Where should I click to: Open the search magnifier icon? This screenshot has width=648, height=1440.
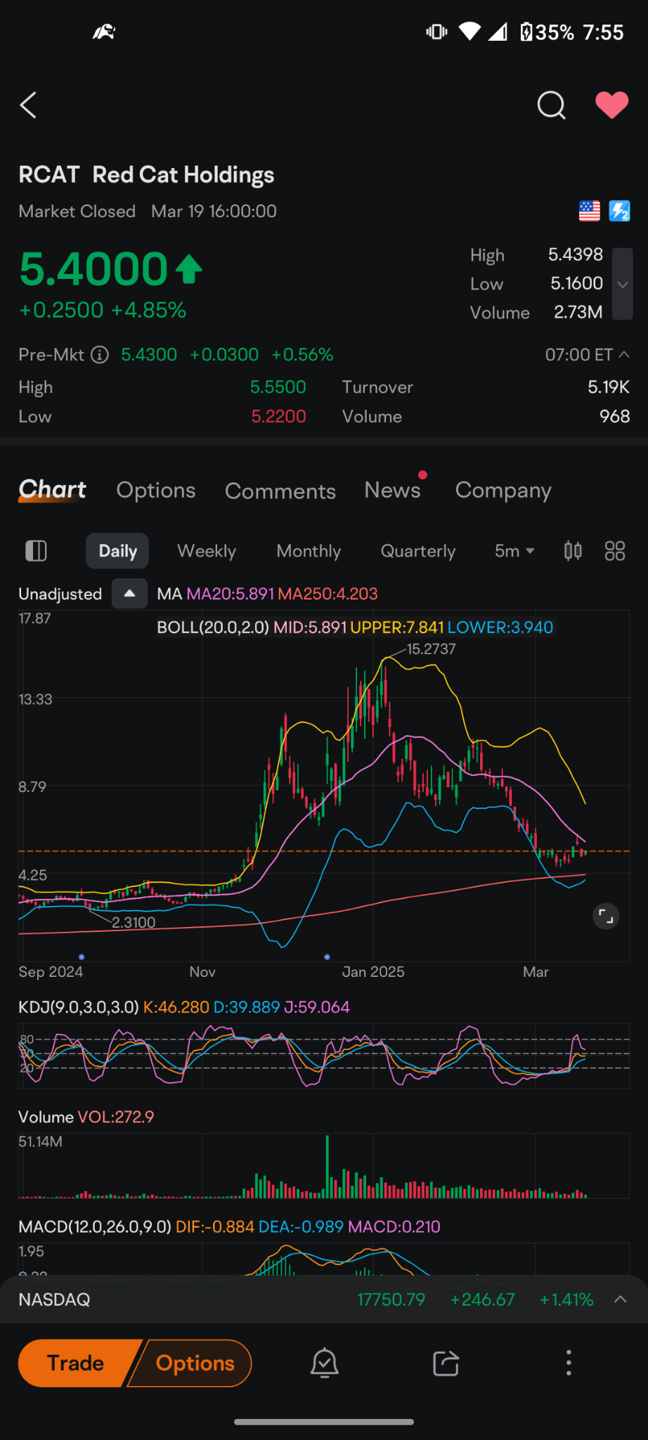click(x=551, y=105)
